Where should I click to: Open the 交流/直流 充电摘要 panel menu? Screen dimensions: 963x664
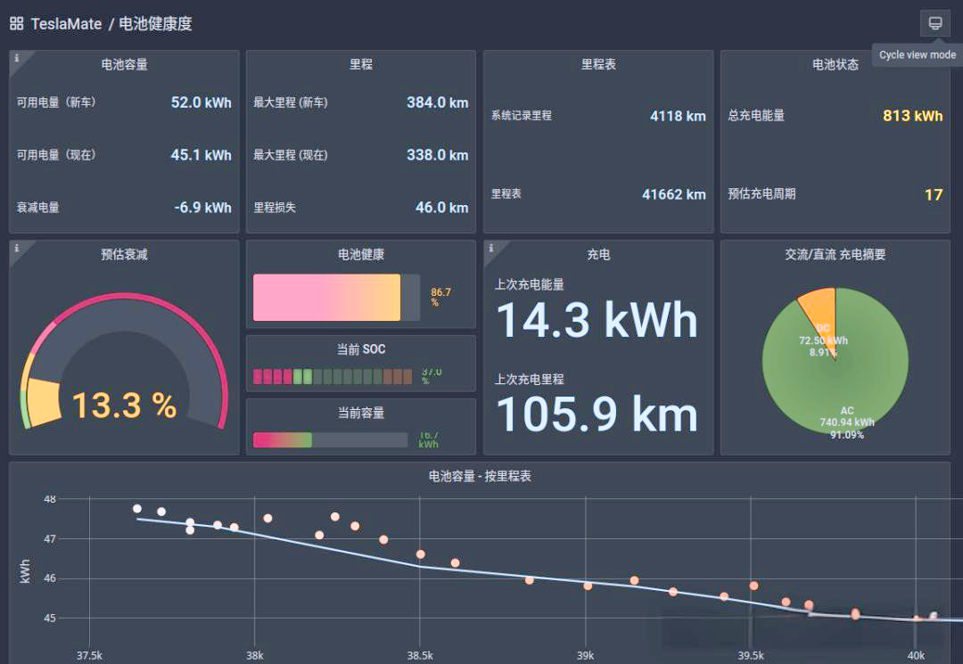[x=835, y=254]
